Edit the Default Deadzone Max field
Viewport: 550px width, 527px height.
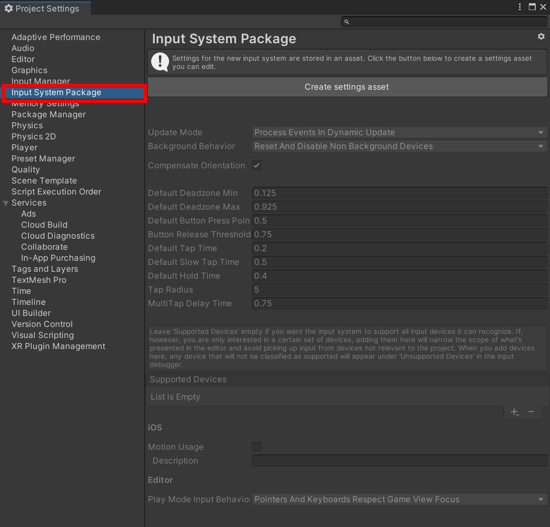click(399, 207)
